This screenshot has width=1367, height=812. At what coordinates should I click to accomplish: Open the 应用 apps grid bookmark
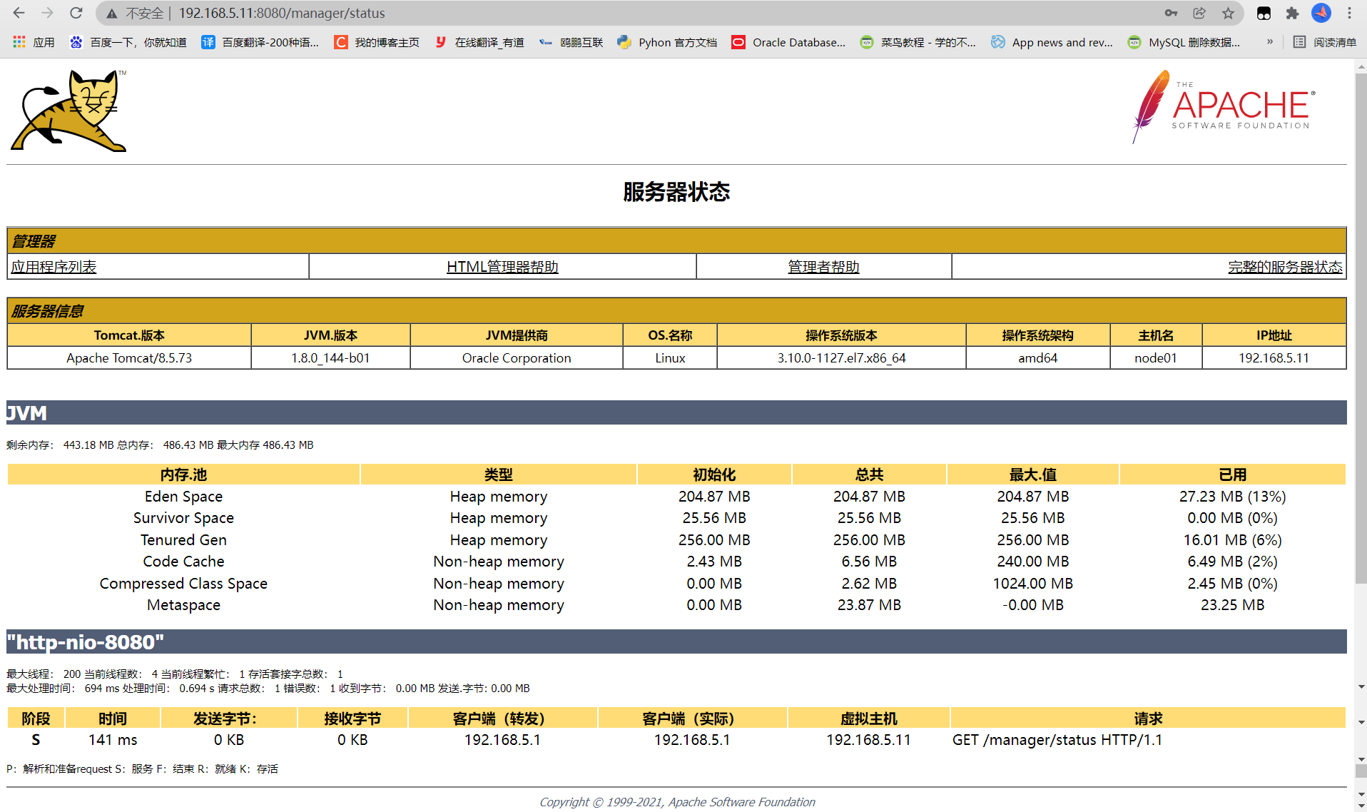pyautogui.click(x=34, y=42)
